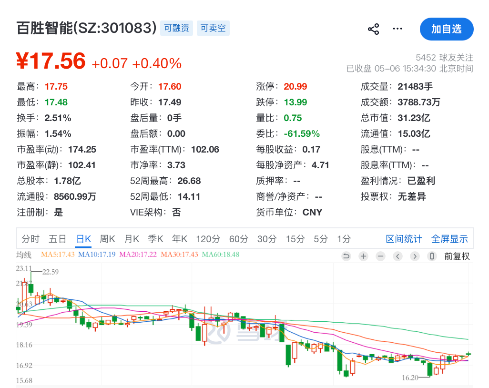
Task: Click the chart reset (undo arrow) icon
Action: 346,256
